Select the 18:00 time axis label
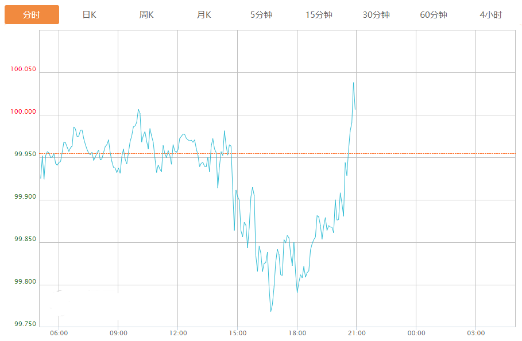The width and height of the screenshot is (522, 341). click(297, 334)
